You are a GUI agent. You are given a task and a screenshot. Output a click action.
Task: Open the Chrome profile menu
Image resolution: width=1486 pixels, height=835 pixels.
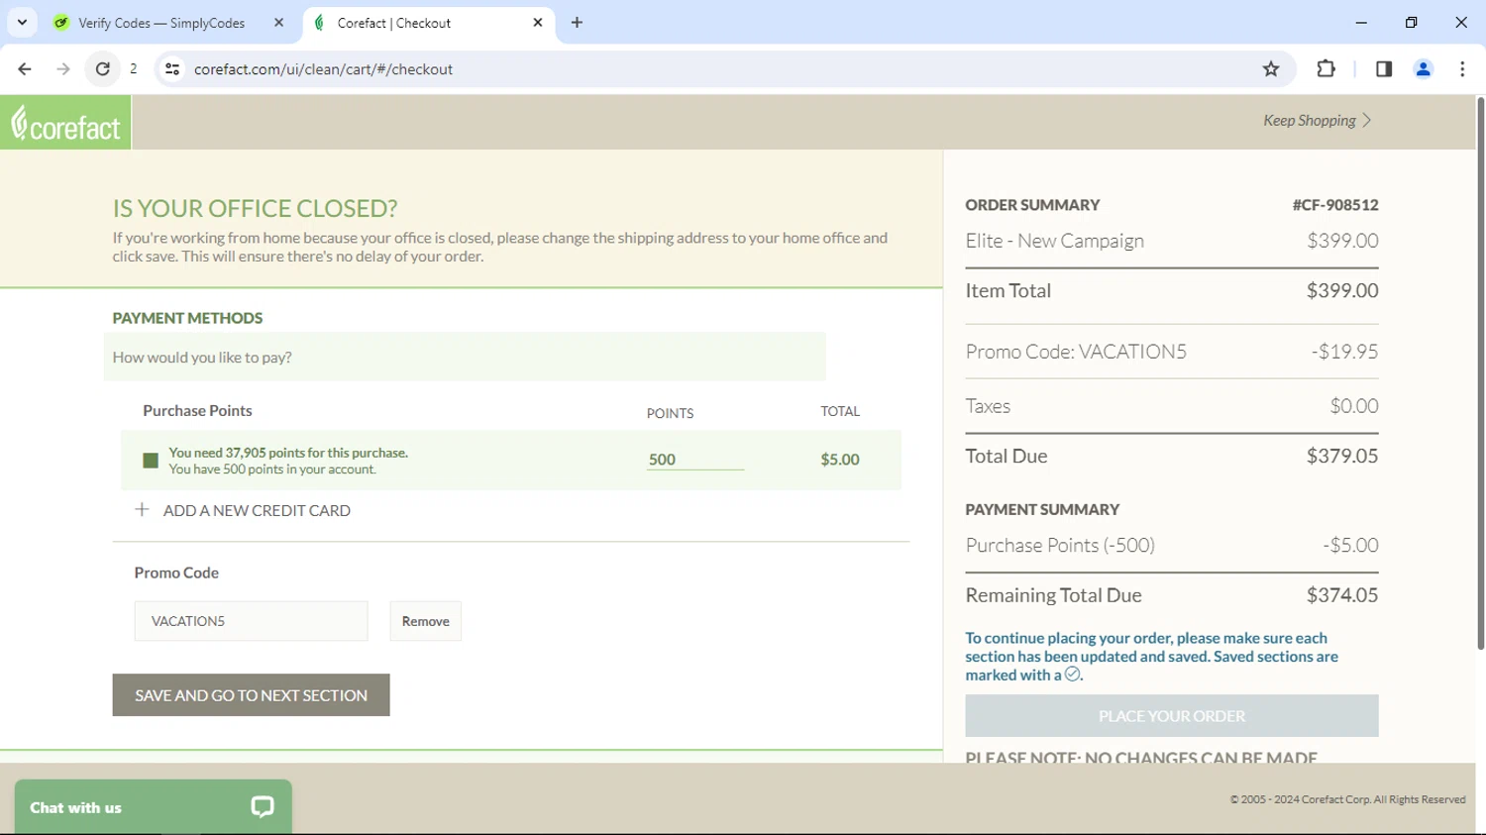[x=1424, y=69]
